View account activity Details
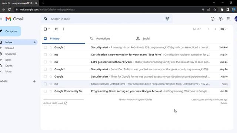237x133 pixels. pyautogui.click(x=224, y=103)
